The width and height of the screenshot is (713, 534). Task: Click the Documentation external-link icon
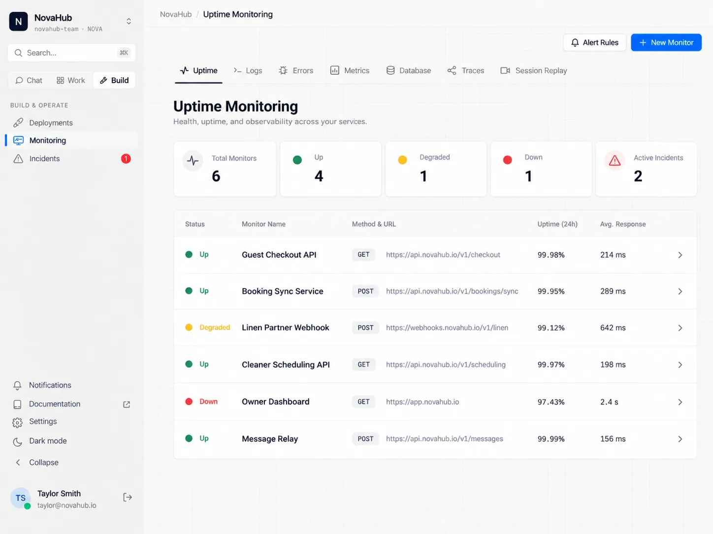pos(127,404)
